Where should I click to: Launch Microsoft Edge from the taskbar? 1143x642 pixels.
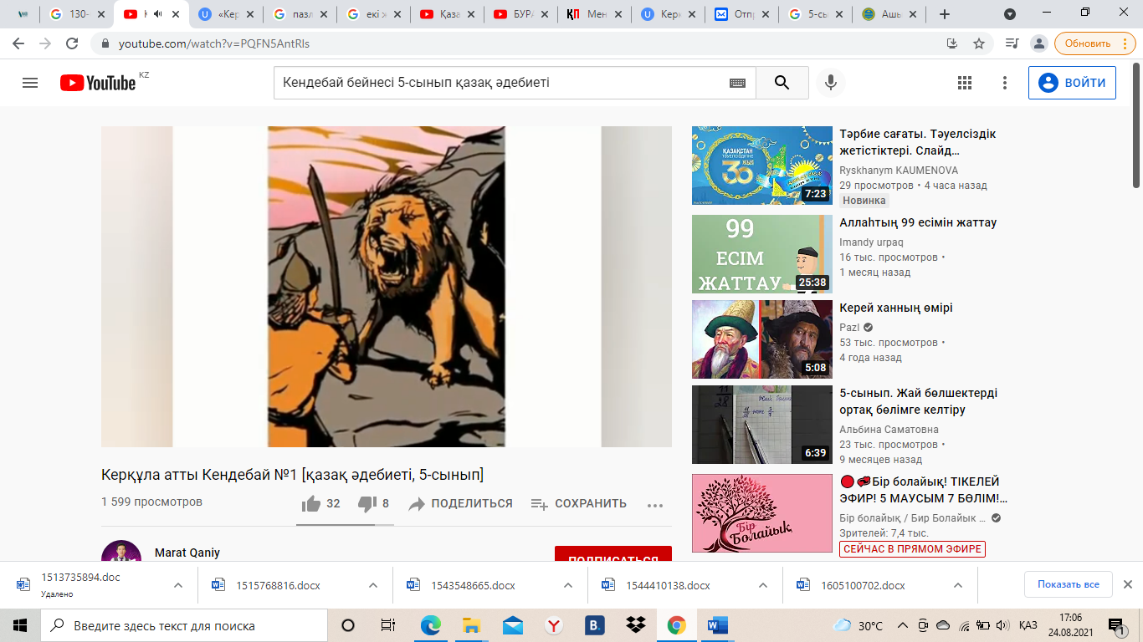tap(430, 625)
